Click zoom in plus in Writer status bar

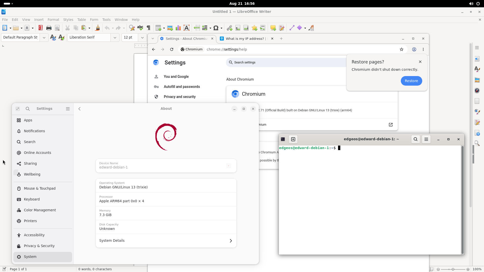(x=468, y=269)
